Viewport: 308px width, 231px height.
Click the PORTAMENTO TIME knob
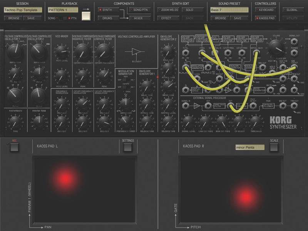click(x=15, y=122)
